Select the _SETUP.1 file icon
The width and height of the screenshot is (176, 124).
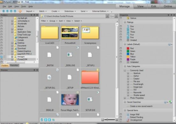(90, 55)
